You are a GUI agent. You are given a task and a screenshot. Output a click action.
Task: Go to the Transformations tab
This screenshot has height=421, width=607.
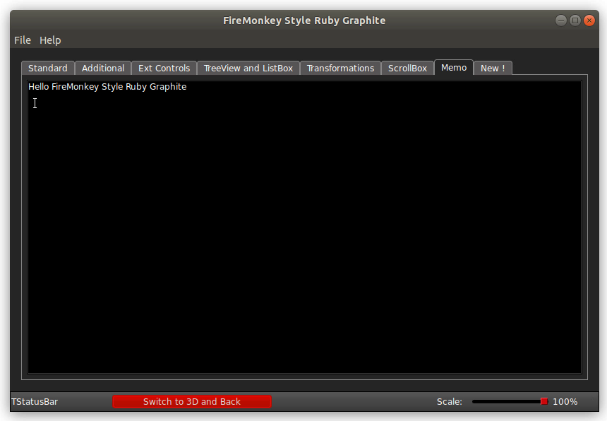pyautogui.click(x=340, y=69)
